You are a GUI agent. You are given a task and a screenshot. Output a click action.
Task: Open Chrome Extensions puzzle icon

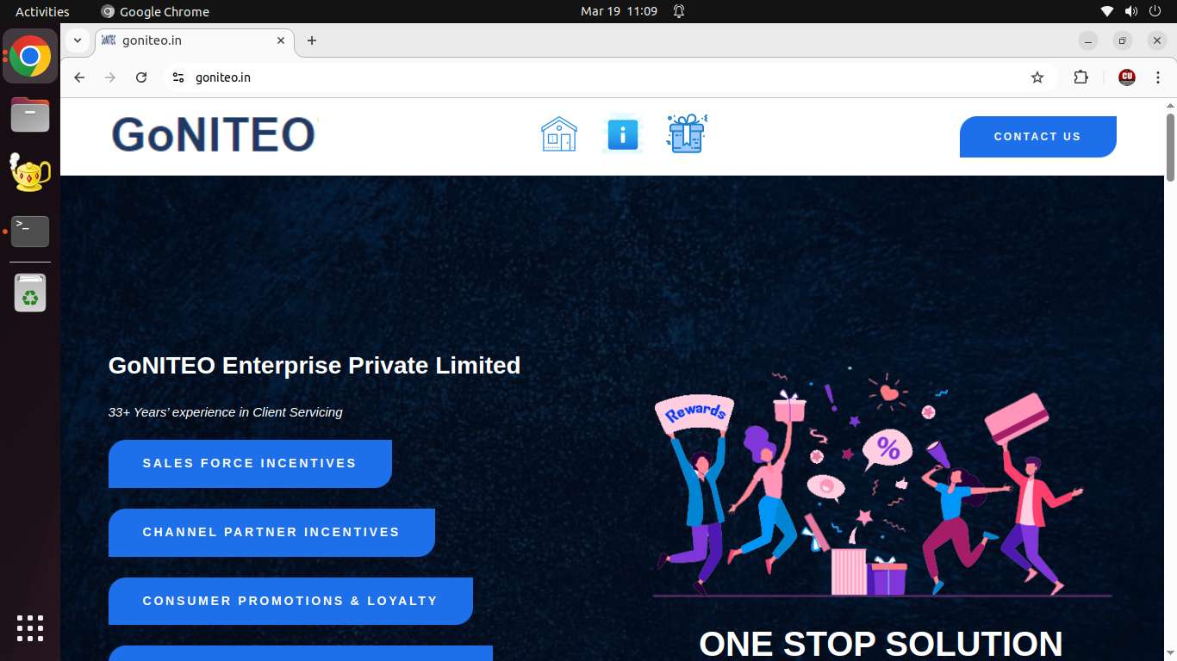1080,77
